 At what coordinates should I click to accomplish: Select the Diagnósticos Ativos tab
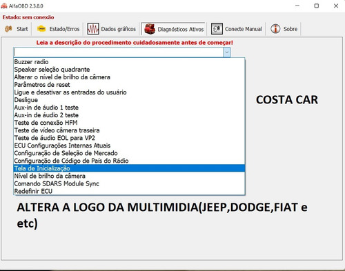[174, 29]
